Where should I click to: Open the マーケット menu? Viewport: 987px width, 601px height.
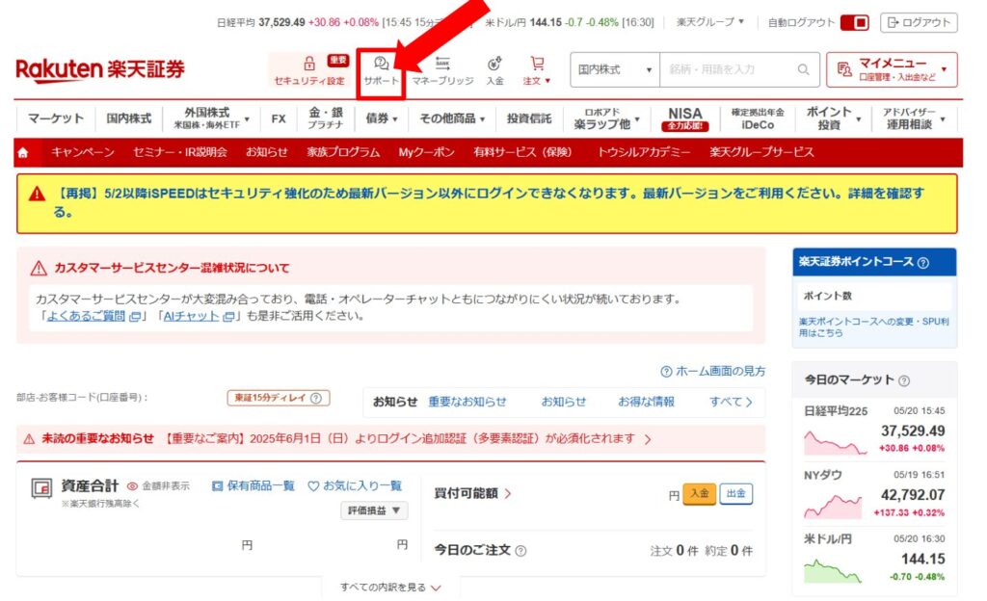point(55,118)
